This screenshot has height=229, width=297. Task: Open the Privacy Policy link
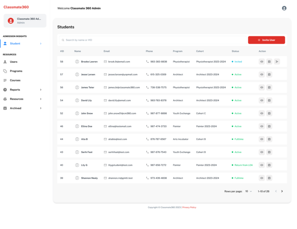(x=189, y=207)
